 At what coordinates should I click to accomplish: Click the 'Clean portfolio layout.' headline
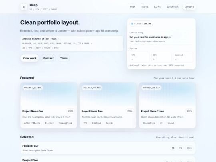[x=50, y=22]
